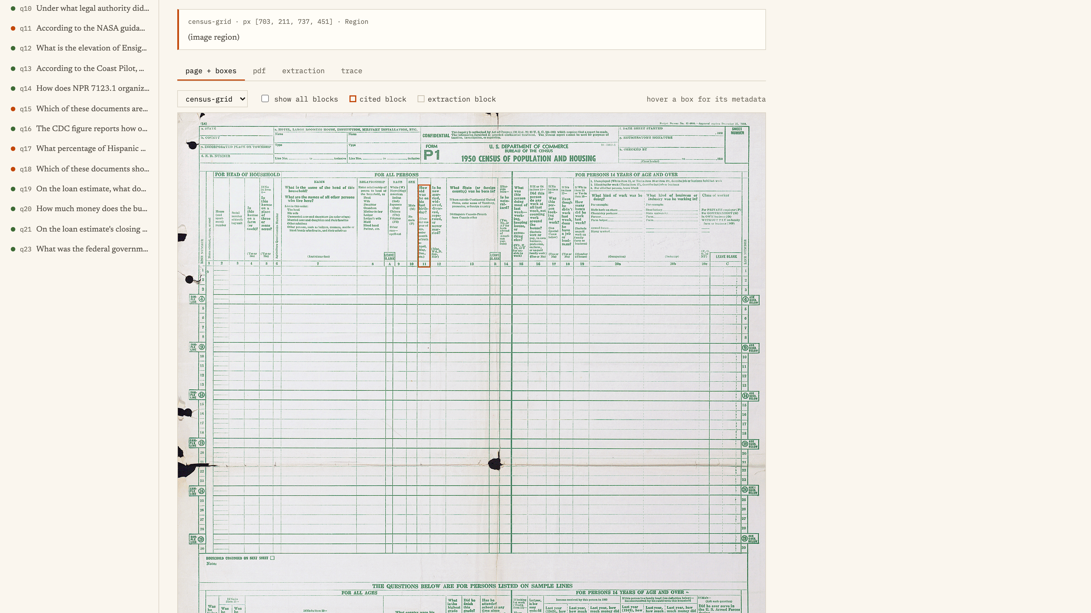Select the page + boxes tab
The image size is (1091, 613).
(211, 71)
